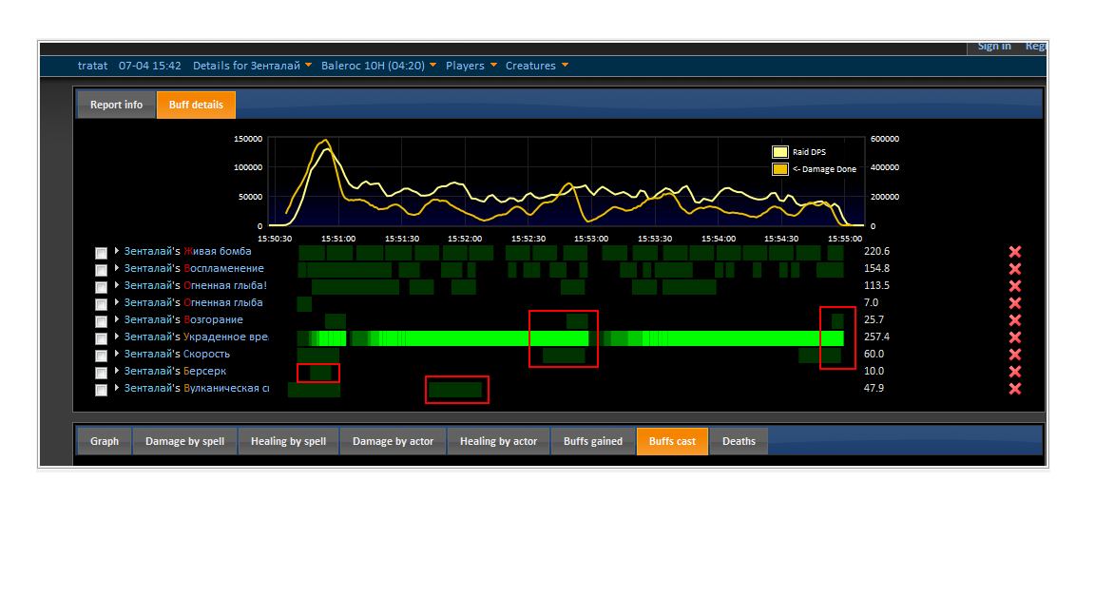Screen dimensions: 1095x616
Task: Click red X beside value 113.5
Action: [1014, 286]
